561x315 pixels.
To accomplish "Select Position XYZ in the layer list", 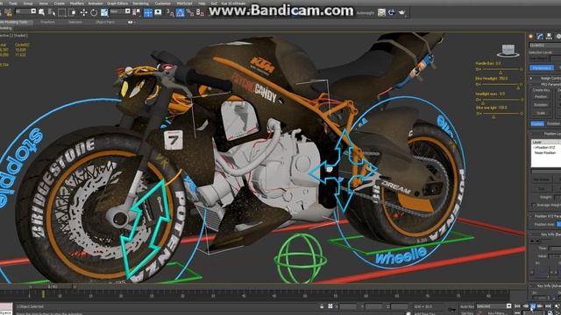I will [545, 147].
